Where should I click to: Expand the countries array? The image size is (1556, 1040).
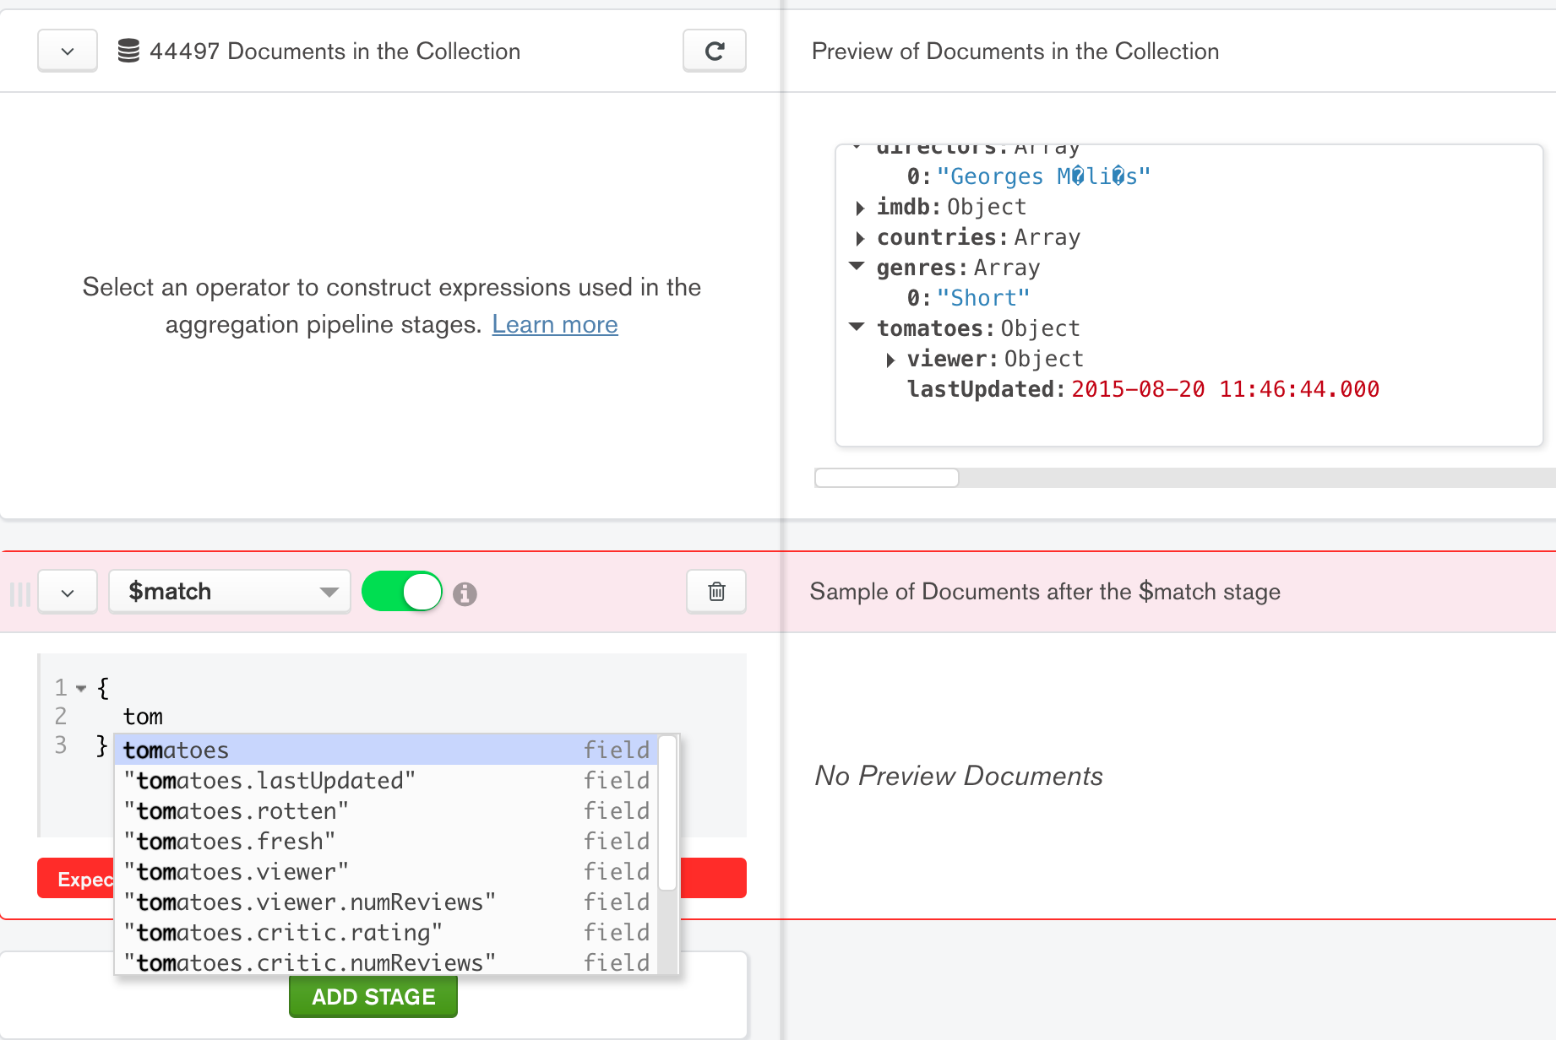pos(860,238)
